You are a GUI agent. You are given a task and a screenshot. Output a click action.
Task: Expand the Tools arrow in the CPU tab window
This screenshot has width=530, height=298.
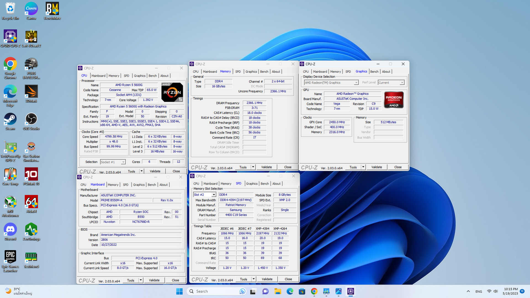[142, 171]
